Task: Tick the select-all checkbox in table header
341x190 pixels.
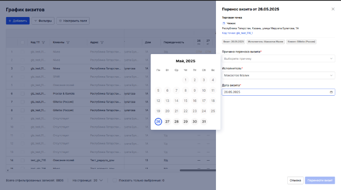Action: [x=22, y=42]
